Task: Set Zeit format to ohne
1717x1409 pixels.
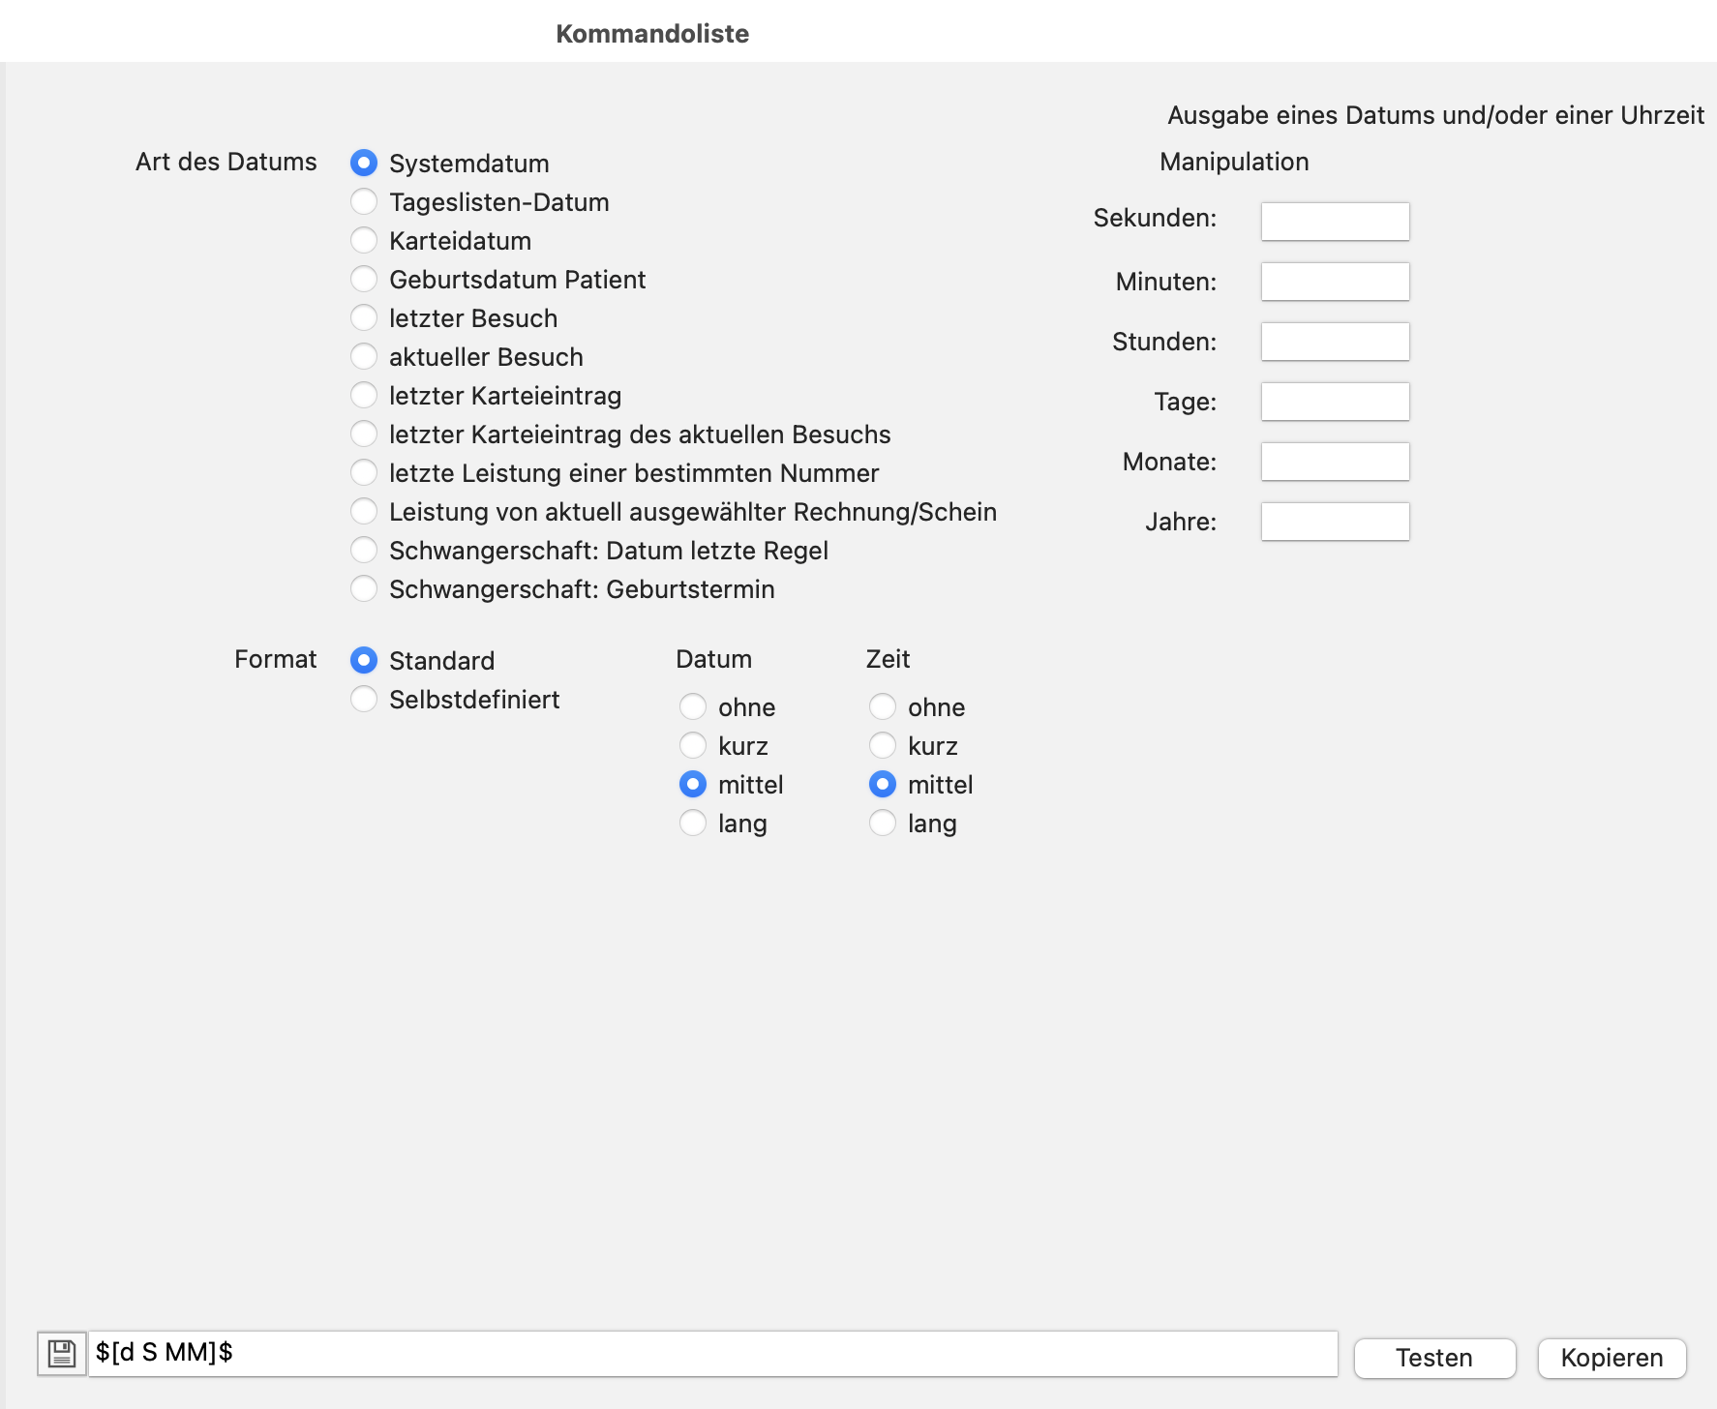Action: [883, 707]
